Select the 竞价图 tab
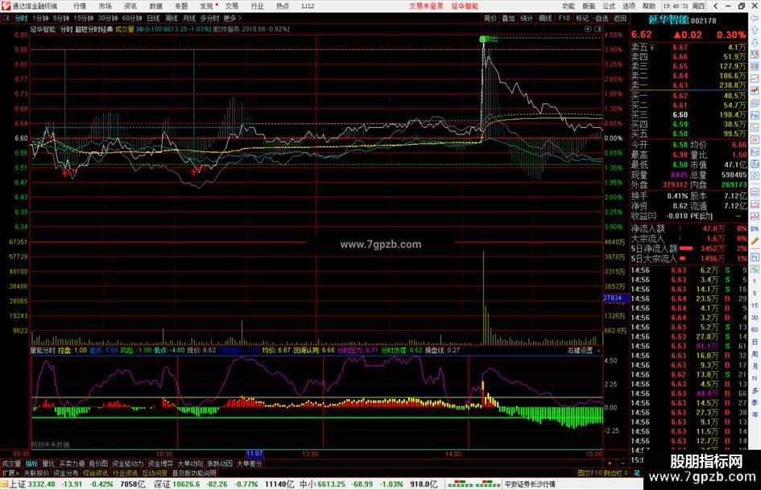The height and width of the screenshot is (490, 761). coord(98,463)
